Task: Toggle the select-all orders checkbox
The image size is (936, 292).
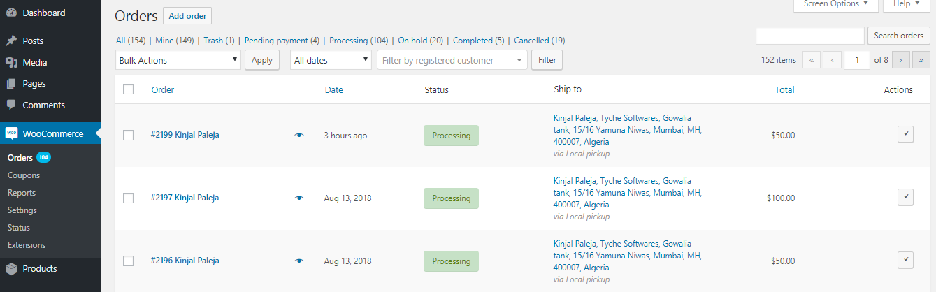Action: 128,89
